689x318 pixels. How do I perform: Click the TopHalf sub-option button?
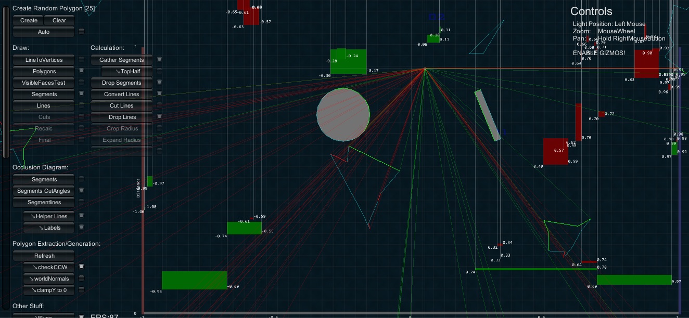127,72
